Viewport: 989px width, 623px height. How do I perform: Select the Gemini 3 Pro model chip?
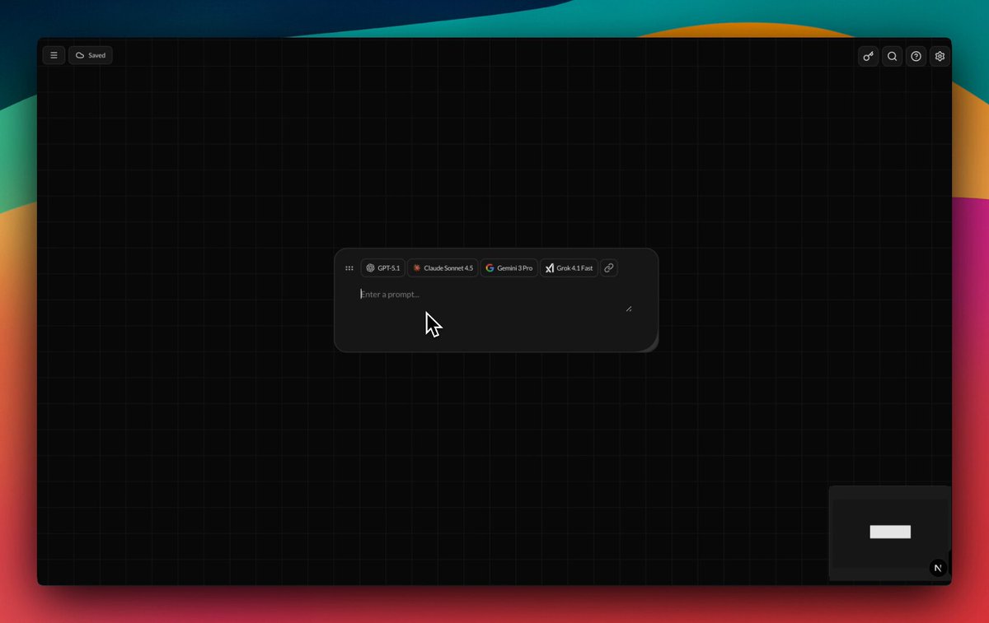(x=509, y=268)
